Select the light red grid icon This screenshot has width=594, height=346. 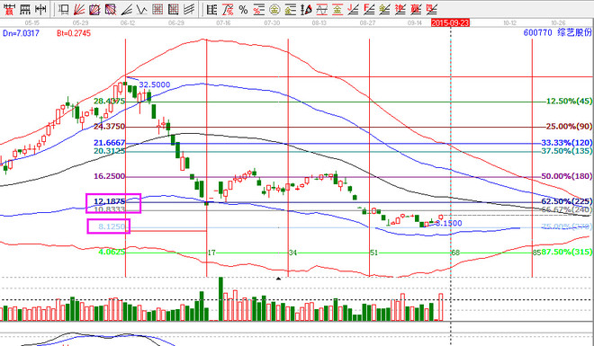tap(157, 10)
